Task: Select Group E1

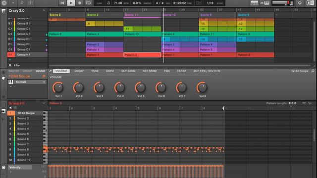Action: tap(27, 39)
